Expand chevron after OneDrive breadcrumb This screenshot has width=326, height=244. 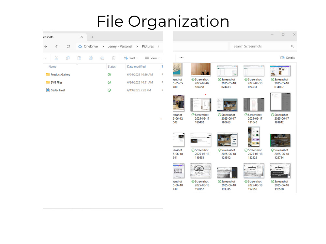(103, 47)
